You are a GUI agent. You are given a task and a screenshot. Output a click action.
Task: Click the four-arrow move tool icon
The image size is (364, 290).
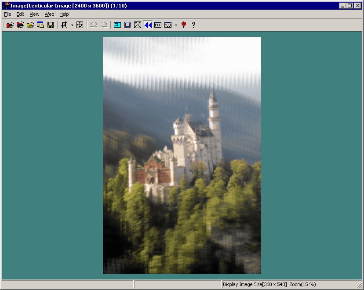point(80,25)
